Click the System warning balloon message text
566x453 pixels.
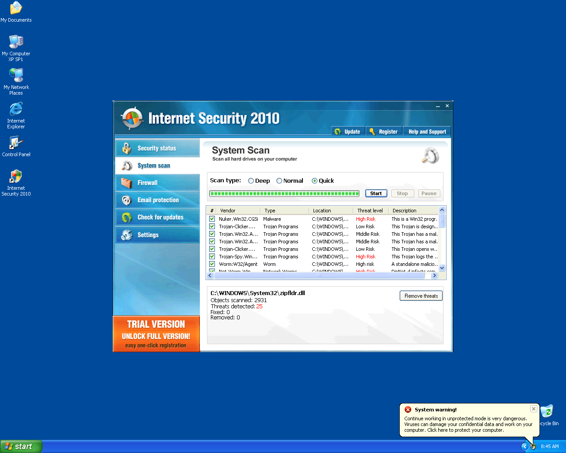[x=468, y=424]
